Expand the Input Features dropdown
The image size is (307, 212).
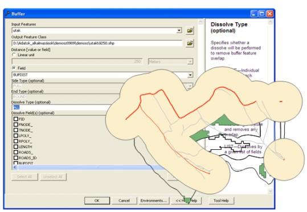point(179,30)
